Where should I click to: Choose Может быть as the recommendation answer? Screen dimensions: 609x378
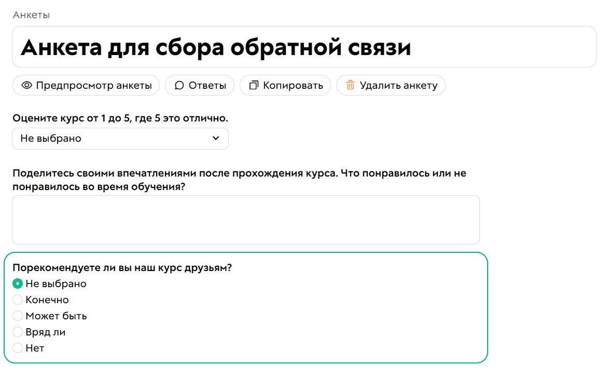click(x=18, y=316)
